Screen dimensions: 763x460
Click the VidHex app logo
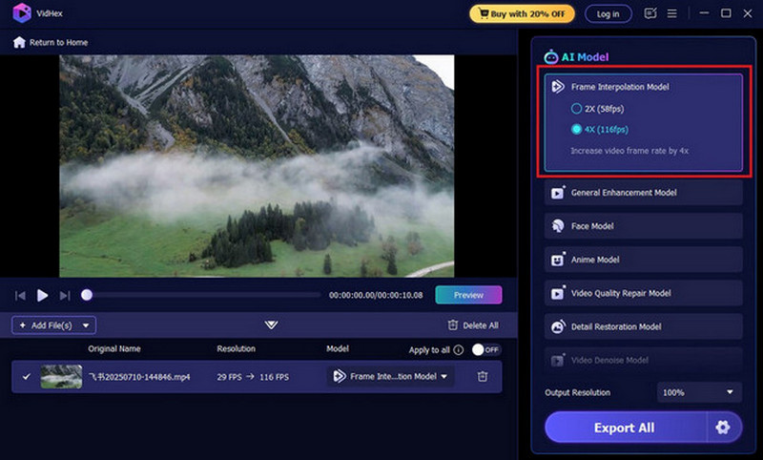(22, 13)
